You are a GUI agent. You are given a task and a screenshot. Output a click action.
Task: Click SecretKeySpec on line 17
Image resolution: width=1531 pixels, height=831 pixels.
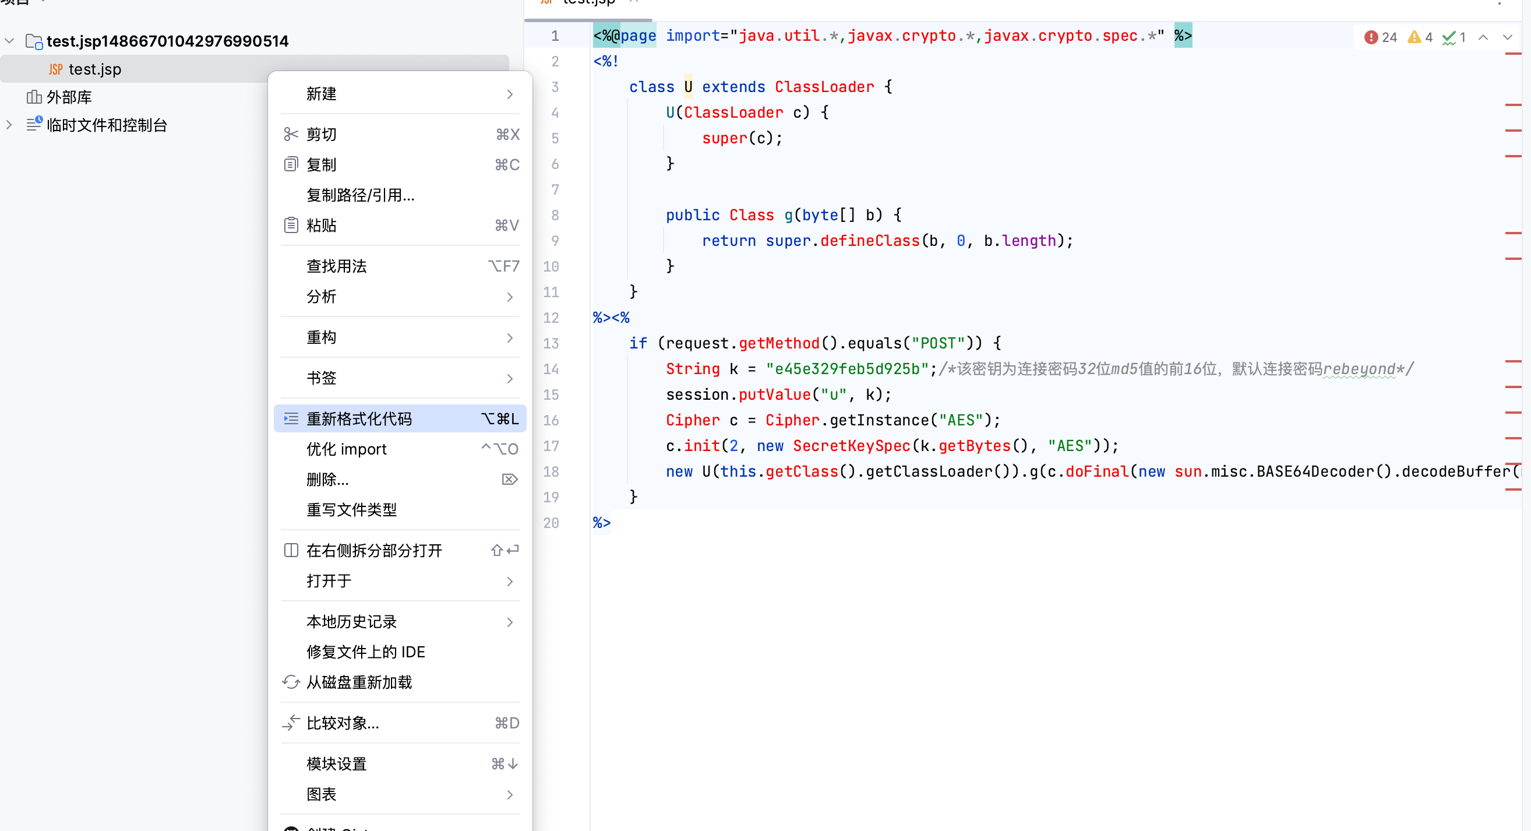click(851, 446)
